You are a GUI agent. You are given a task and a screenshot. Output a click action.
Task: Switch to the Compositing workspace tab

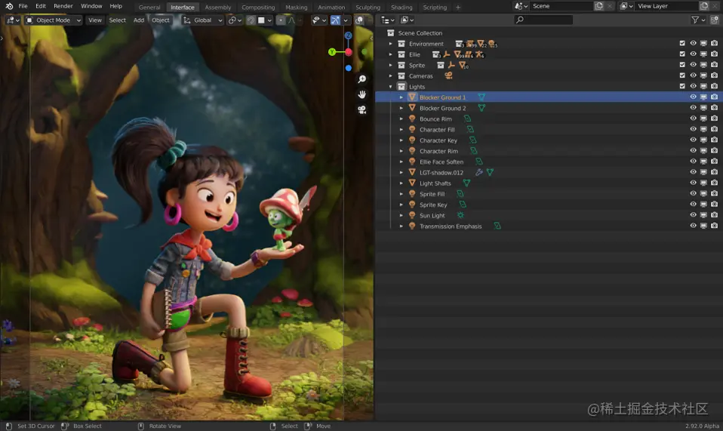tap(258, 8)
